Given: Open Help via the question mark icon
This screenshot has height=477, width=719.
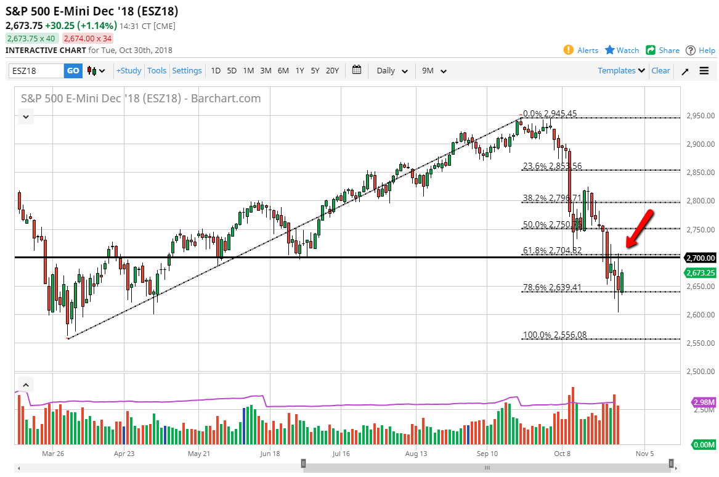Looking at the screenshot, I should point(692,50).
